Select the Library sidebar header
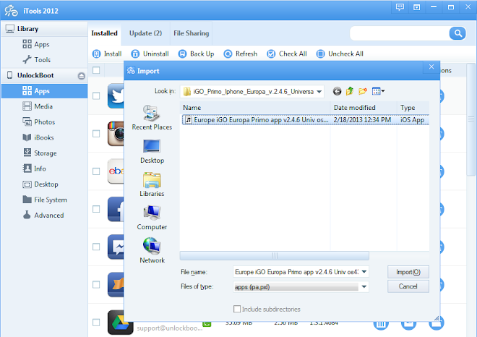Screen dimensions: 477x337 pos(44,29)
